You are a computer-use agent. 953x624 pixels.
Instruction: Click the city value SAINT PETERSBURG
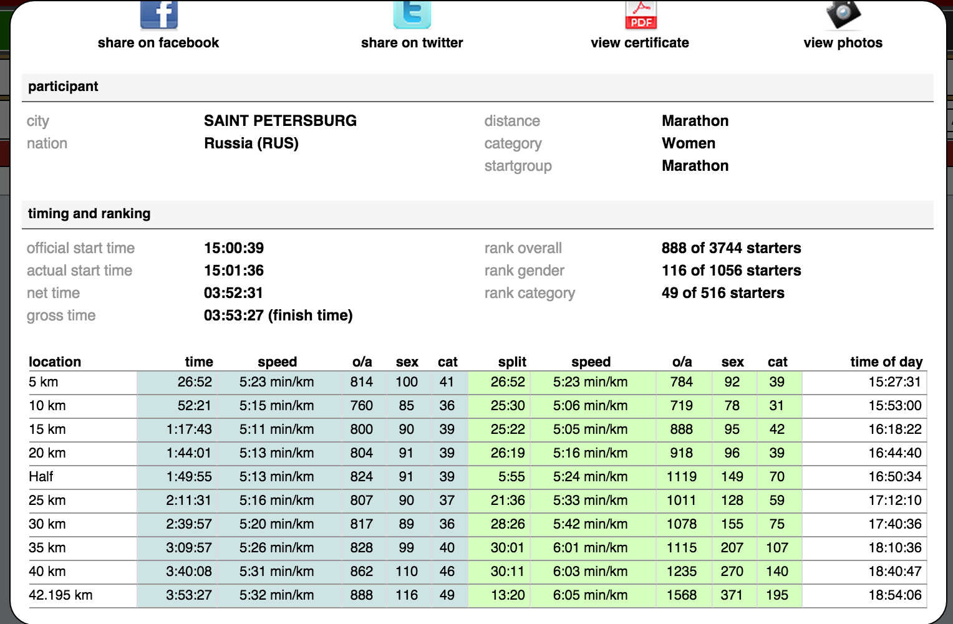pos(280,121)
